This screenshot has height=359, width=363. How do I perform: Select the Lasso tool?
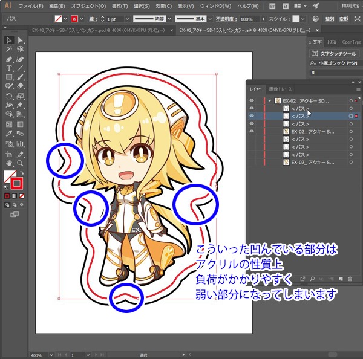(20, 49)
